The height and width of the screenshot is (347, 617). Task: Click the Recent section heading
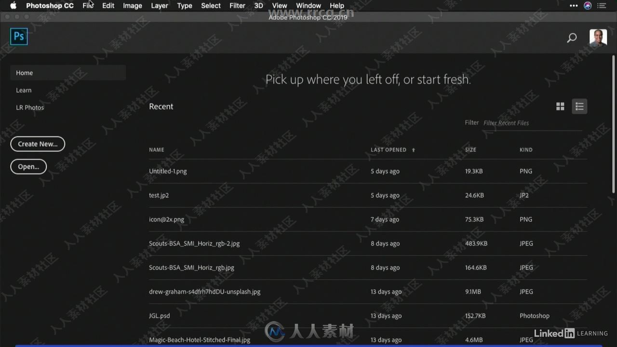coord(161,107)
